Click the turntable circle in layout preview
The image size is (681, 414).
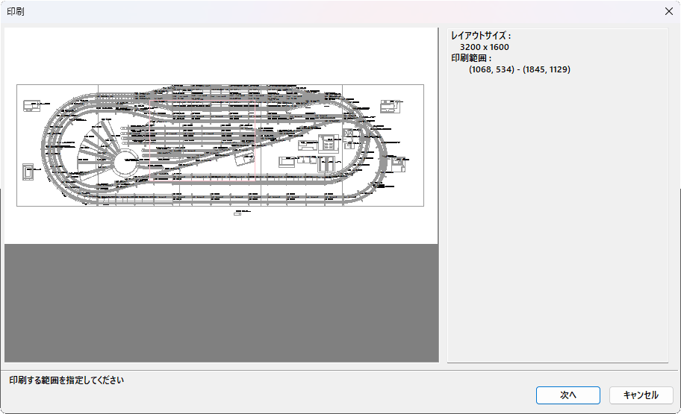(125, 162)
